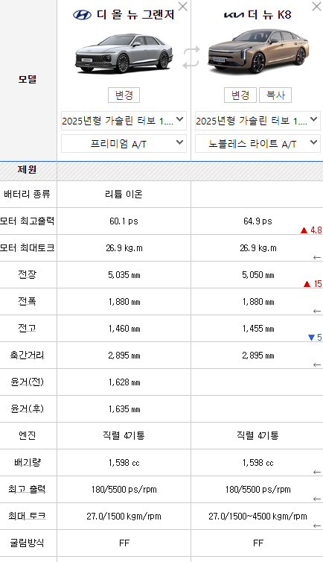Image resolution: width=323 pixels, height=562 pixels.
Task: Click the 모델 row header
Action: [x=28, y=79]
